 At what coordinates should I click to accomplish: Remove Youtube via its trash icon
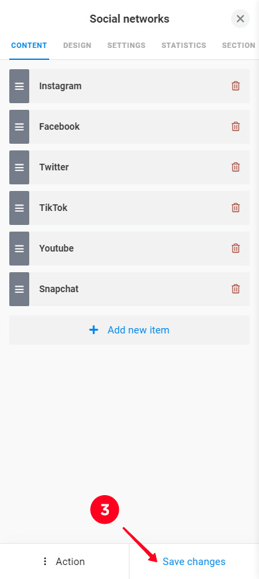click(235, 248)
